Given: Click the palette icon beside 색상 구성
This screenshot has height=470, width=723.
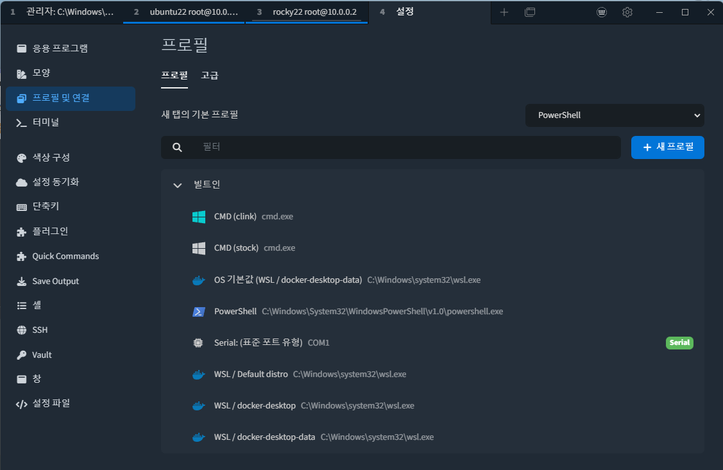Looking at the screenshot, I should (x=21, y=158).
